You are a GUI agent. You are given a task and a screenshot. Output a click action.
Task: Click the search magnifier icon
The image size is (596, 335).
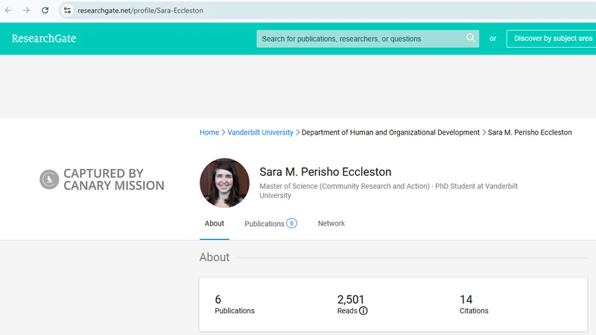pos(471,38)
